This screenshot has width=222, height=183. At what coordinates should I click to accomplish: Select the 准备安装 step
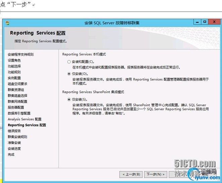14,143
